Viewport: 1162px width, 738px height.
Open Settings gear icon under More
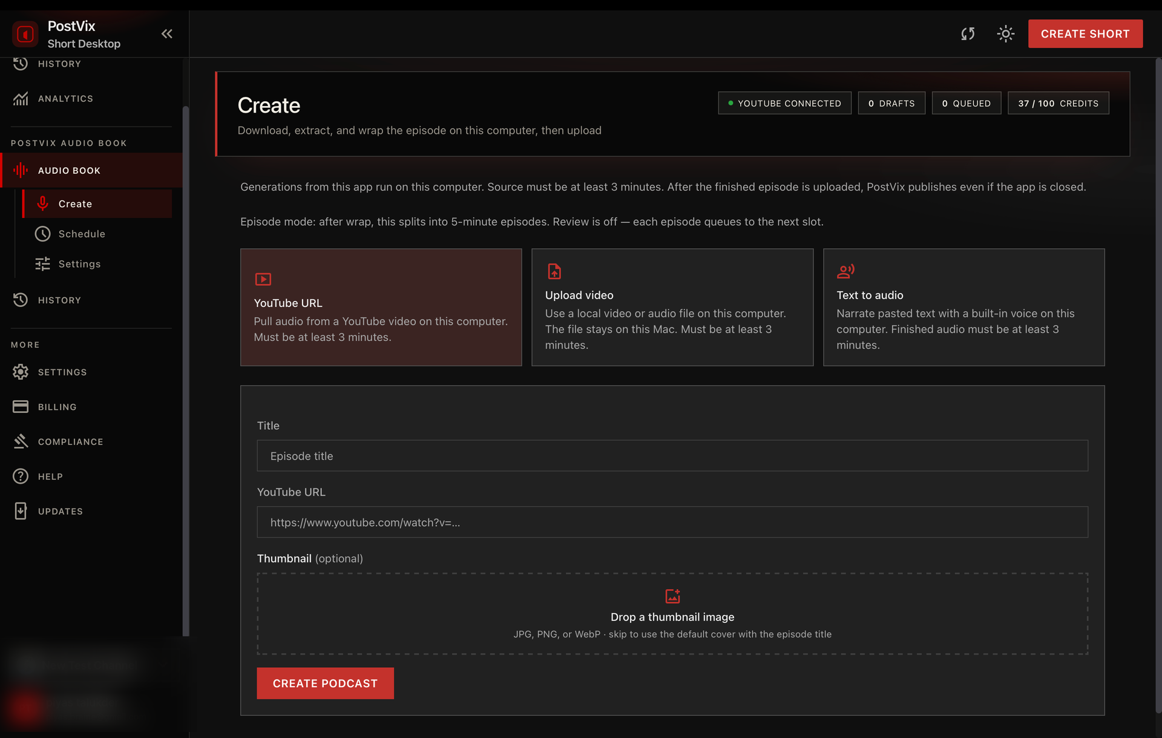point(21,372)
